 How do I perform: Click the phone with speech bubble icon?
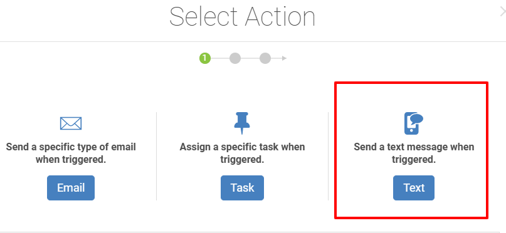point(413,123)
